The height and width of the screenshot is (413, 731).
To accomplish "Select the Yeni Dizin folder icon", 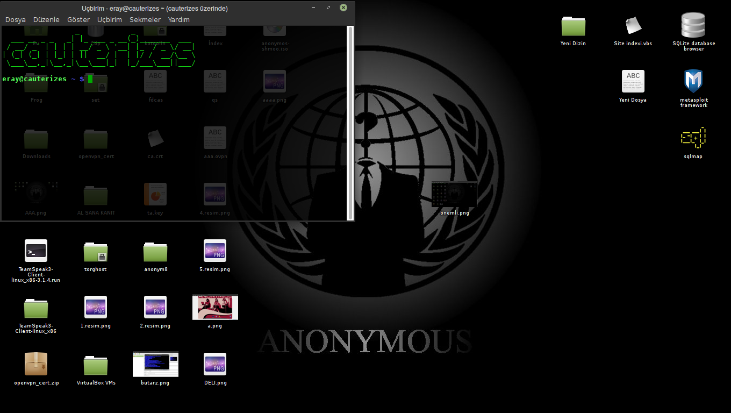I will [x=574, y=26].
